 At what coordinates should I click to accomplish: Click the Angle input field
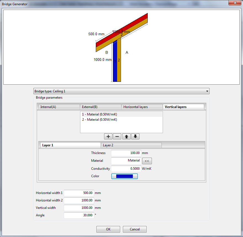click(x=79, y=215)
